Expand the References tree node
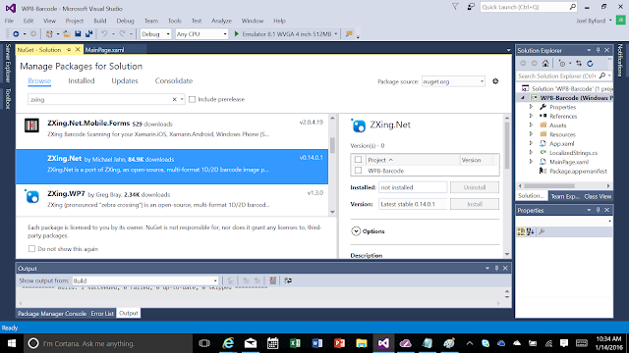Image resolution: width=629 pixels, height=353 pixels. pyautogui.click(x=531, y=116)
